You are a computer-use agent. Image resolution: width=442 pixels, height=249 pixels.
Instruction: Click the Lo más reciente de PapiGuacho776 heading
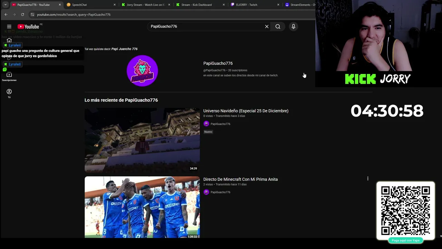click(121, 100)
